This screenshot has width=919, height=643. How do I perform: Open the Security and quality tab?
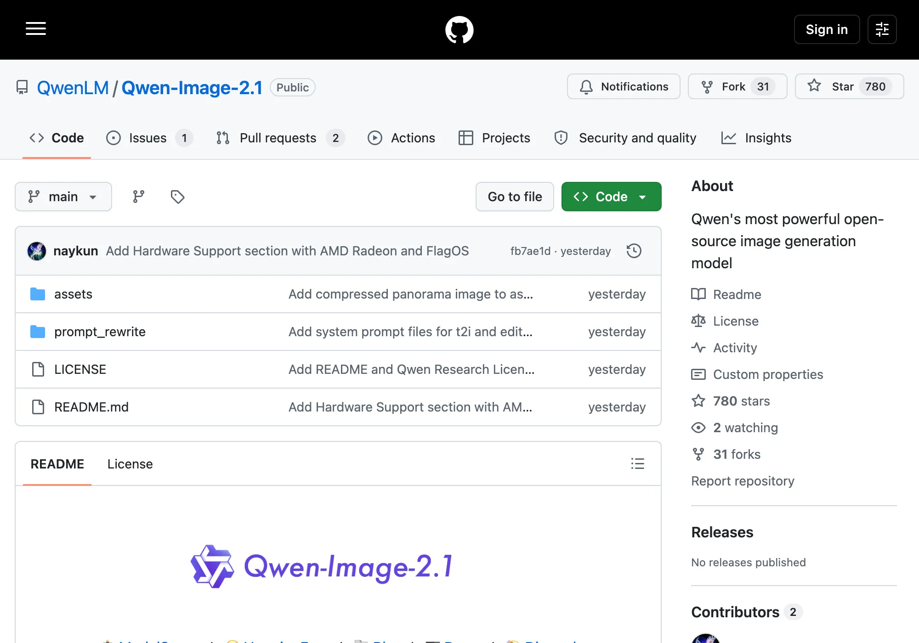point(625,138)
